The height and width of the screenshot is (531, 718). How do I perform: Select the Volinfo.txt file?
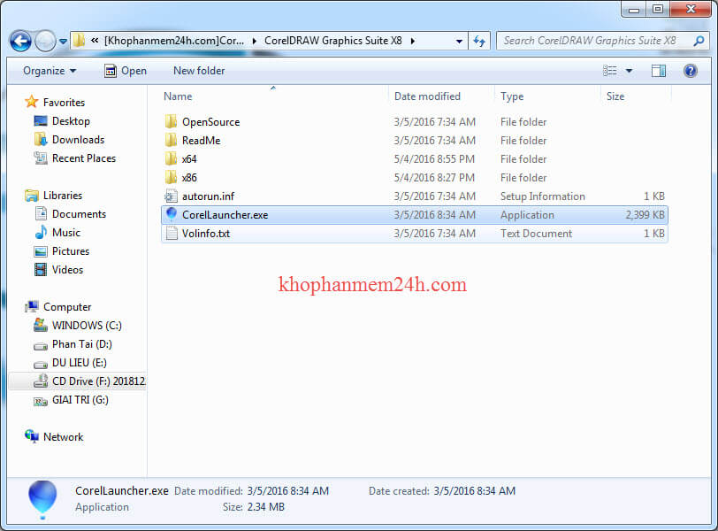[x=205, y=234]
